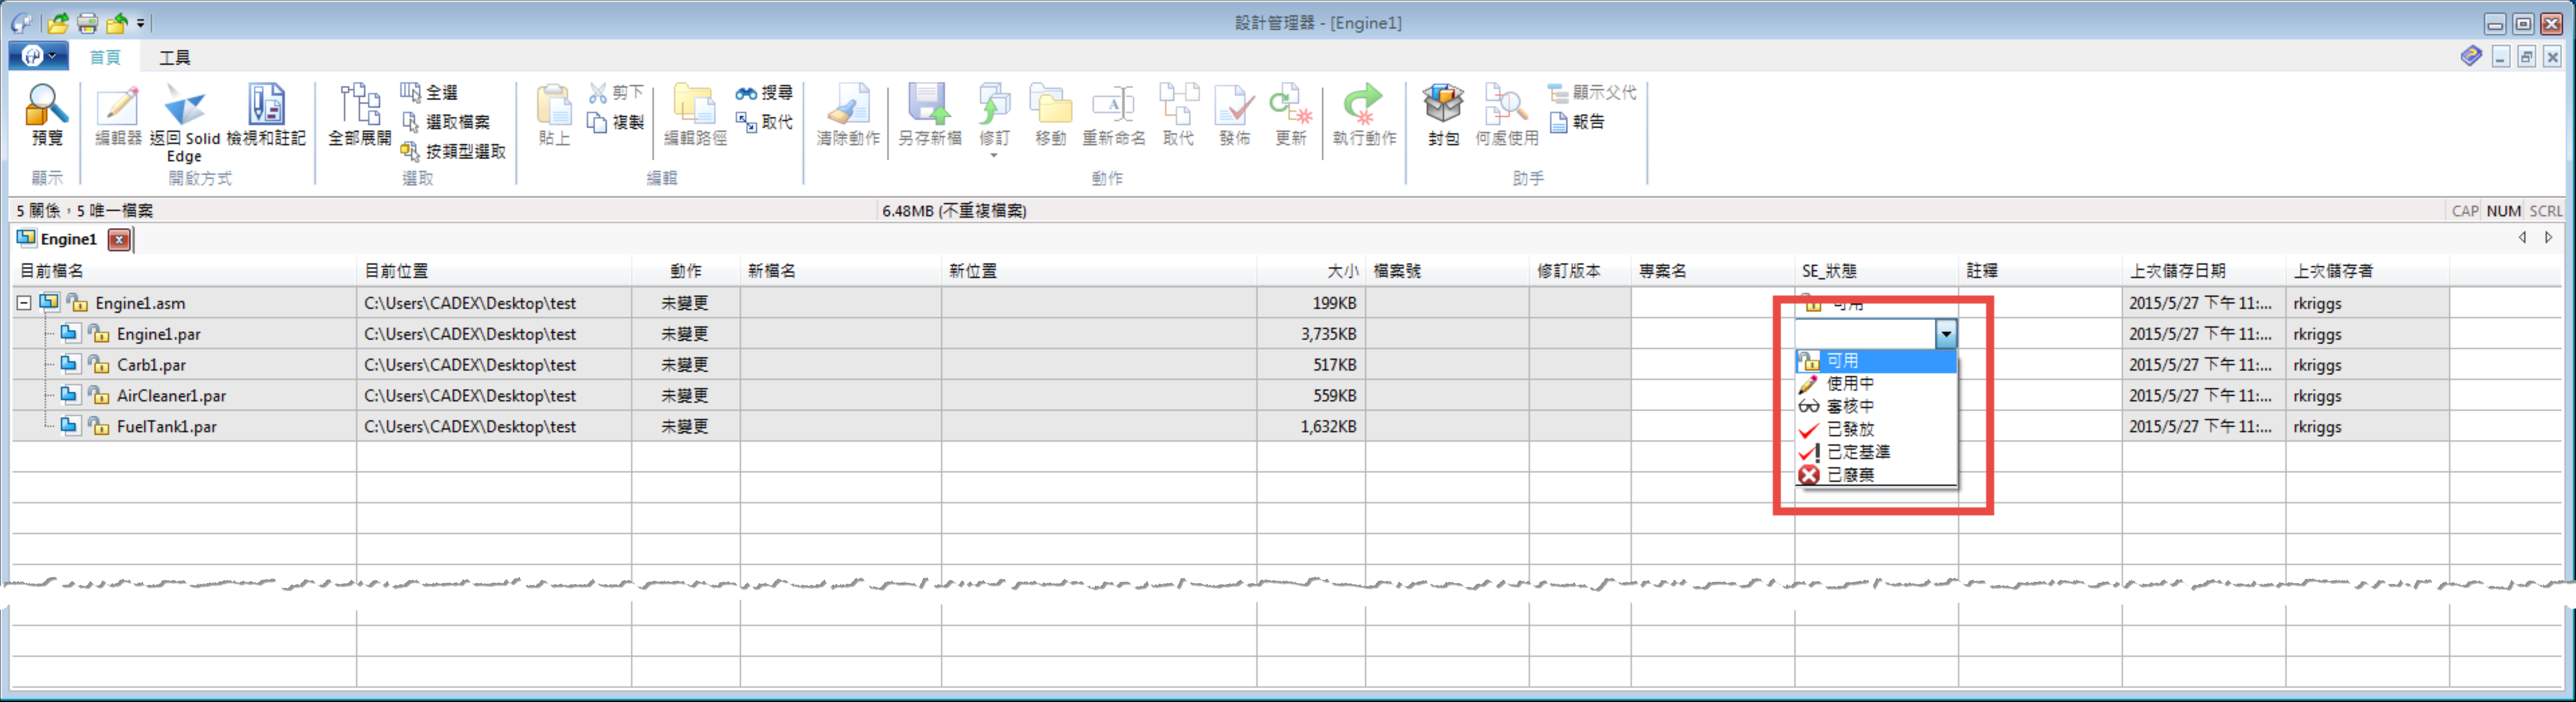Click 更新 update icon
The height and width of the screenshot is (702, 2576).
1290,104
